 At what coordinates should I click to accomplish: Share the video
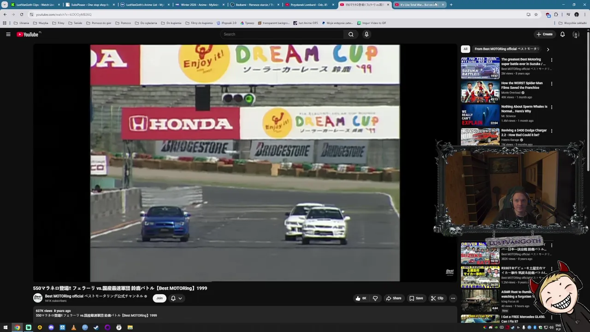pyautogui.click(x=394, y=298)
